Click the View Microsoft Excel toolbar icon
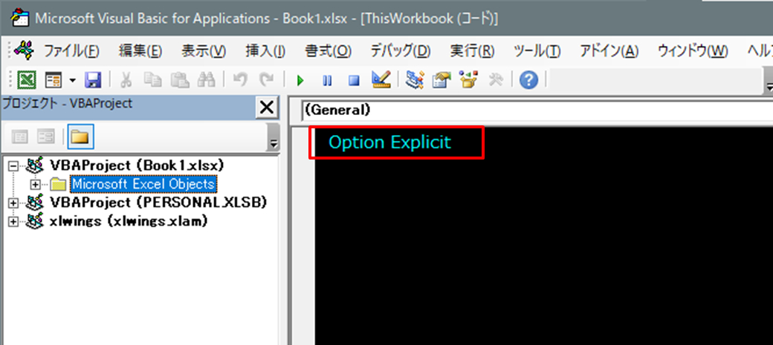 pyautogui.click(x=26, y=79)
